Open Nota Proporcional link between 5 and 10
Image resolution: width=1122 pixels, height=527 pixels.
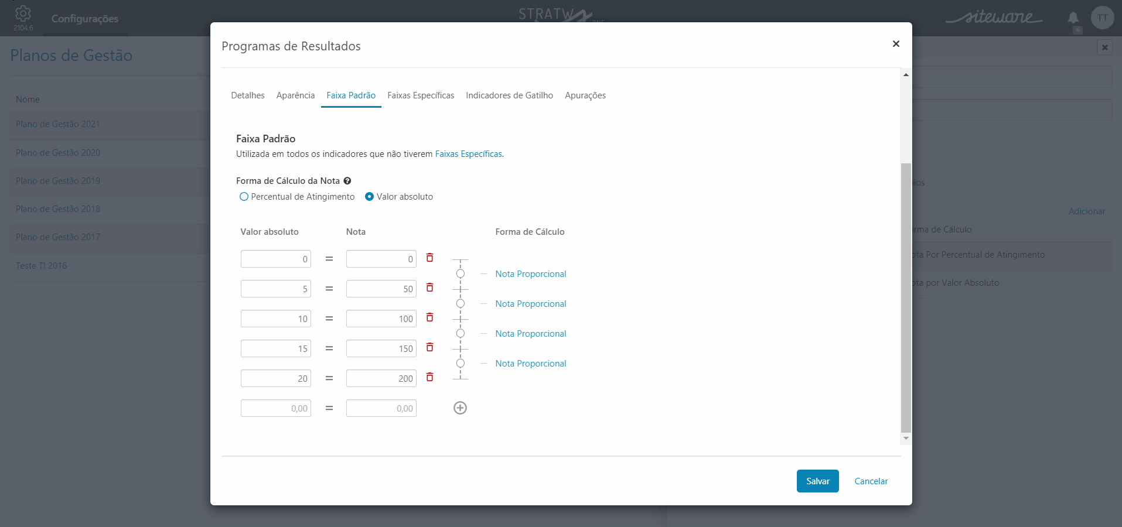[x=531, y=304]
